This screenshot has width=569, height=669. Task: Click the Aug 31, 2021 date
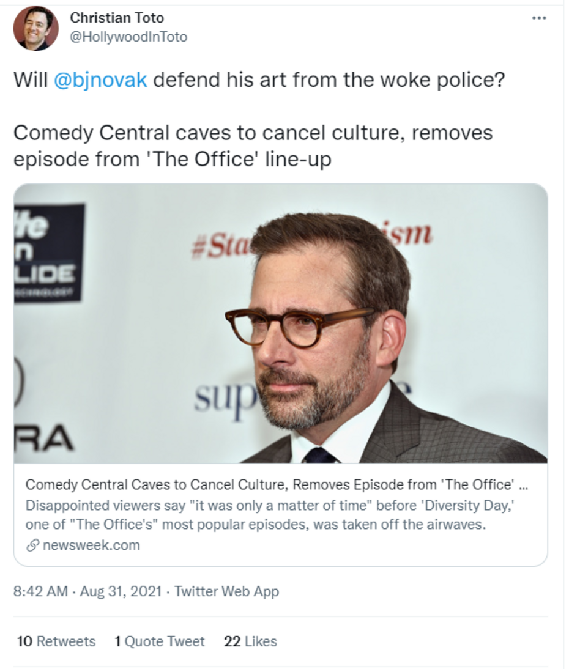121,591
